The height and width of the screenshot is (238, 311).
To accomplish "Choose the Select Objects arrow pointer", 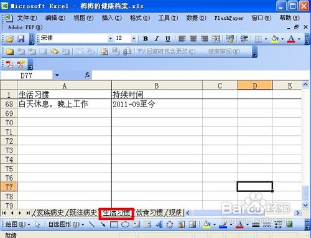I will (x=37, y=224).
